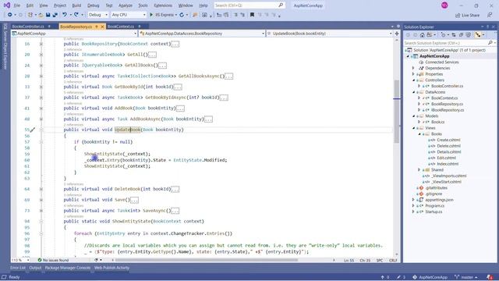
Task: Open the Package Manager Console tab
Action: (x=68, y=268)
